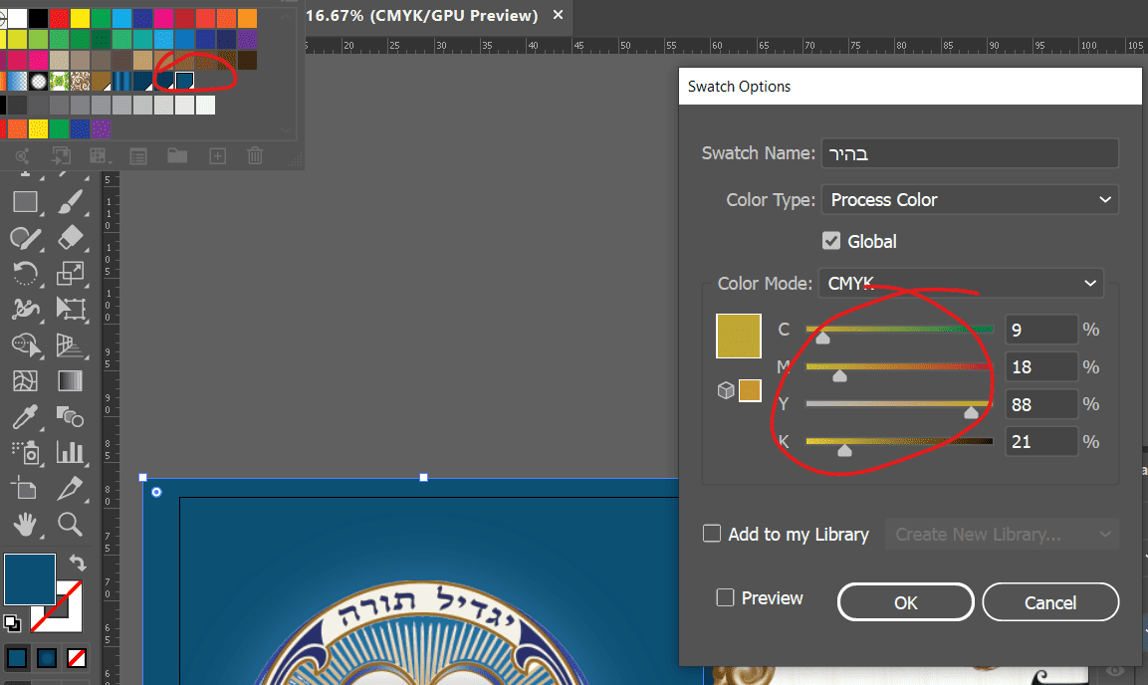Select the Rectangle tool
1148x685 pixels.
(26, 201)
